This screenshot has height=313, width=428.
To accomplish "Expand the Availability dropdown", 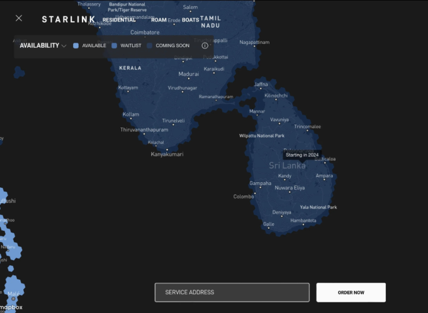I will [x=43, y=46].
